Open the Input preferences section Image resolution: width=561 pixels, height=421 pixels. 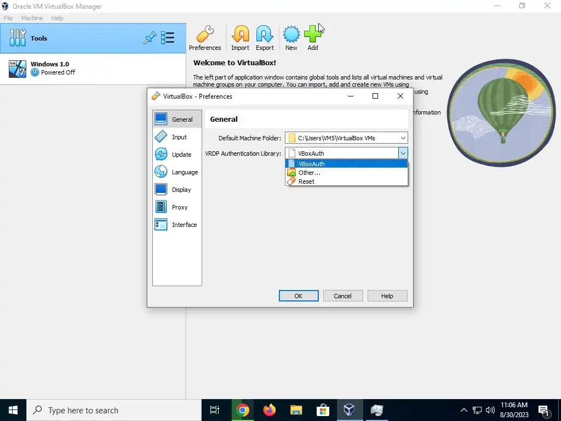177,136
